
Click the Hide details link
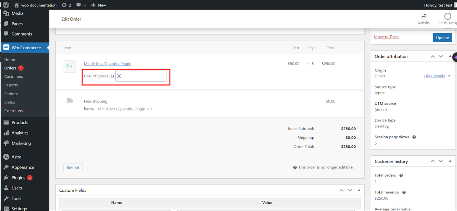pyautogui.click(x=434, y=76)
